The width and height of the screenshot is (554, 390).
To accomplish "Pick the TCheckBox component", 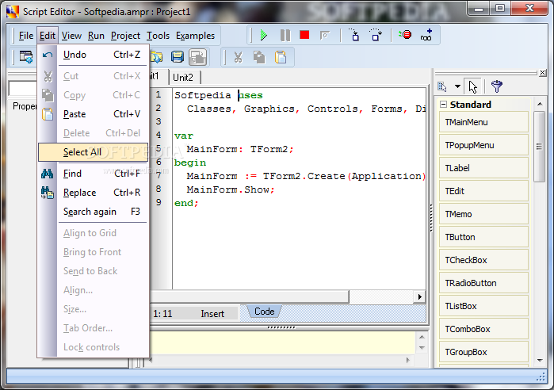I will pyautogui.click(x=483, y=260).
